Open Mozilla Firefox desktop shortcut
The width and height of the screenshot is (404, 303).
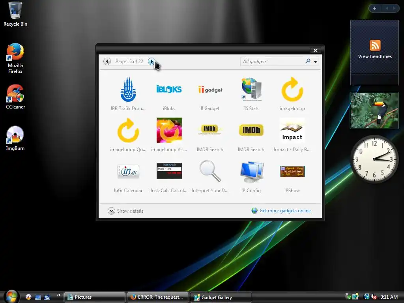pyautogui.click(x=15, y=58)
